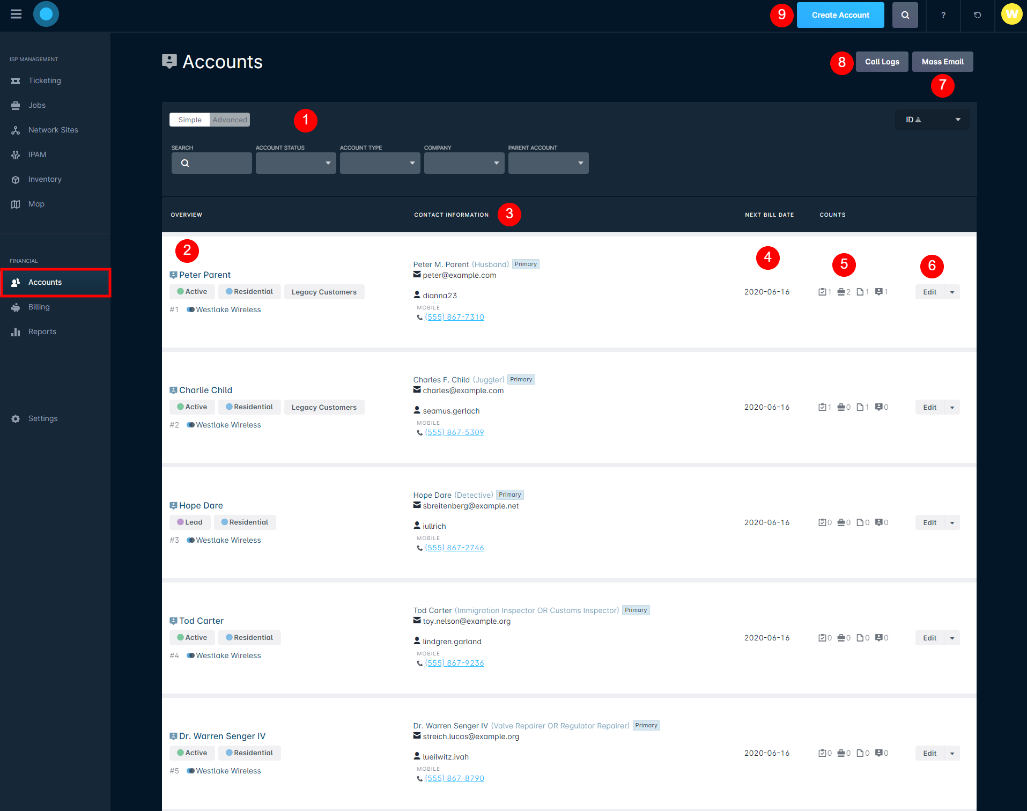This screenshot has height=811, width=1027.
Task: Click Edit for Dr. Warren Senger IV
Action: coord(929,754)
